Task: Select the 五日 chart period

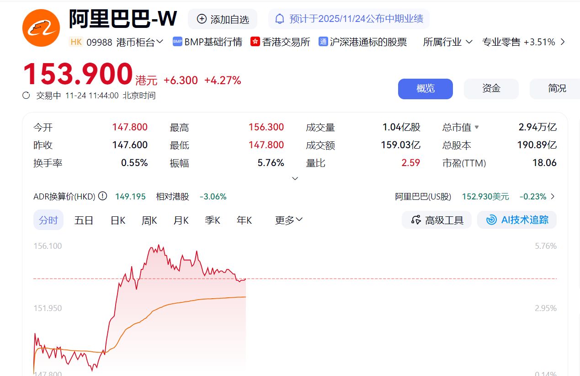Action: (84, 220)
